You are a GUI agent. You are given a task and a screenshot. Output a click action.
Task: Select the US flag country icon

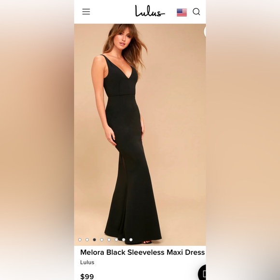point(182,13)
